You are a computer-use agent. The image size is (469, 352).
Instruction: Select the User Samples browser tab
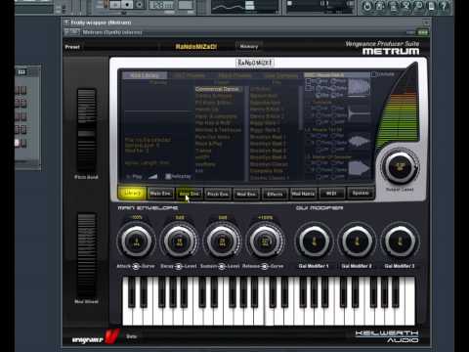[281, 75]
